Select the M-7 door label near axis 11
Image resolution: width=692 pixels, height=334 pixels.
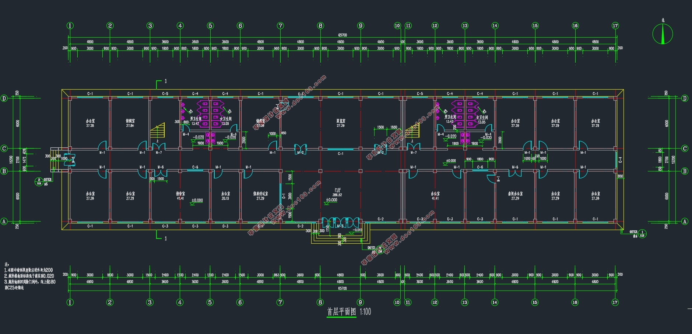(x=413, y=153)
